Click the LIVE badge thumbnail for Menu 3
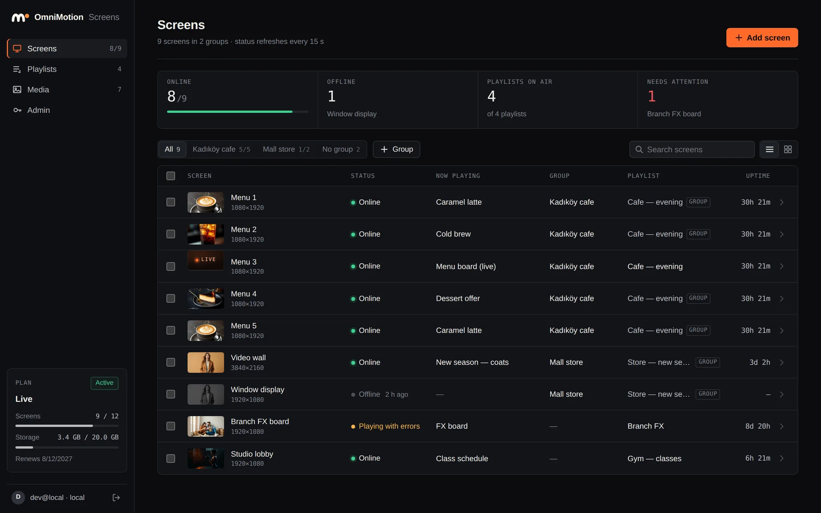The image size is (821, 513). tap(206, 260)
